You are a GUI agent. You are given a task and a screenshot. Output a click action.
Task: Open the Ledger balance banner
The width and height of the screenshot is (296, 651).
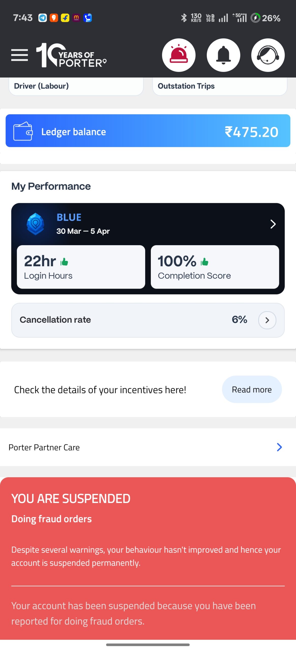pyautogui.click(x=148, y=131)
